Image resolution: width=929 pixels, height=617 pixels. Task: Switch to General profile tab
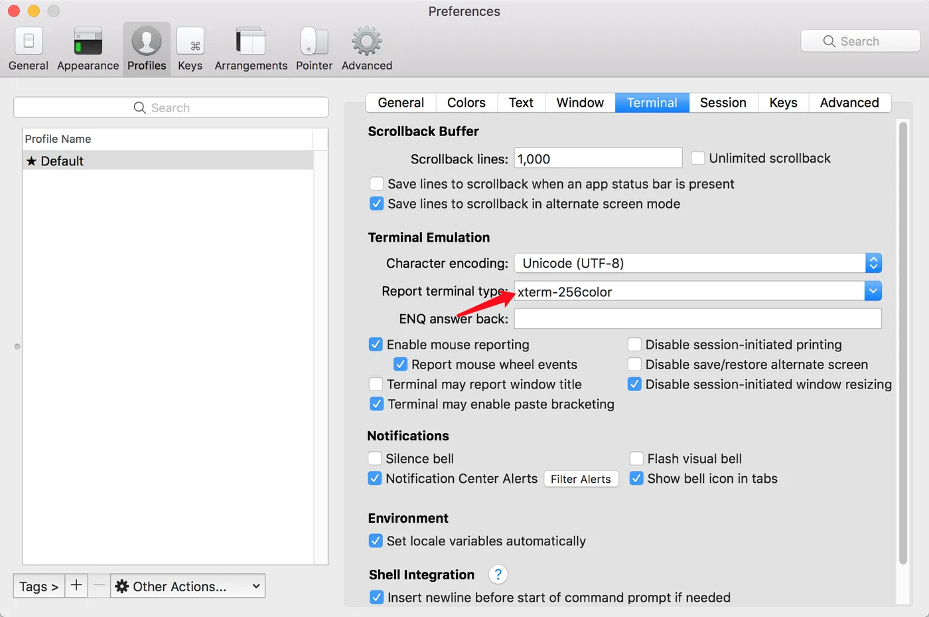(x=401, y=102)
